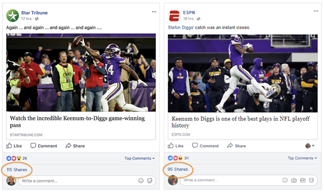Insert sticker in ESPN comment box
The height and width of the screenshot is (192, 324).
point(312,180)
